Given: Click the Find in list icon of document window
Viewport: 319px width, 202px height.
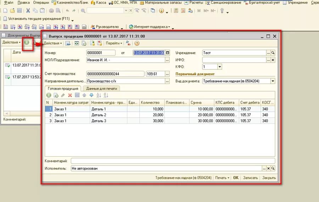Looking at the screenshot, I should click(68, 43).
